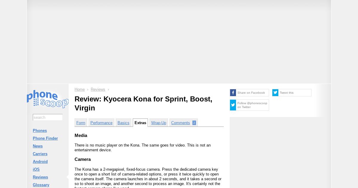Viewport: 358px width, 188px height.
Task: Open the Comments tab
Action: pos(183,123)
